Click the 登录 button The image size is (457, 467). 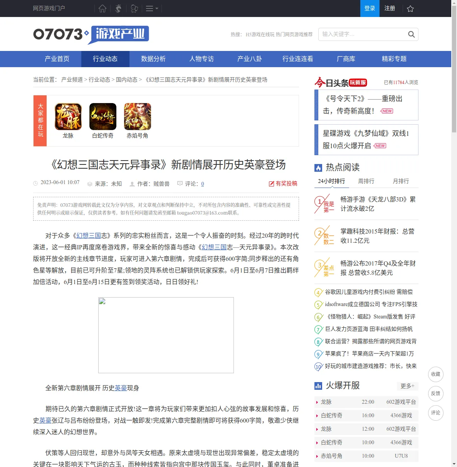click(370, 8)
